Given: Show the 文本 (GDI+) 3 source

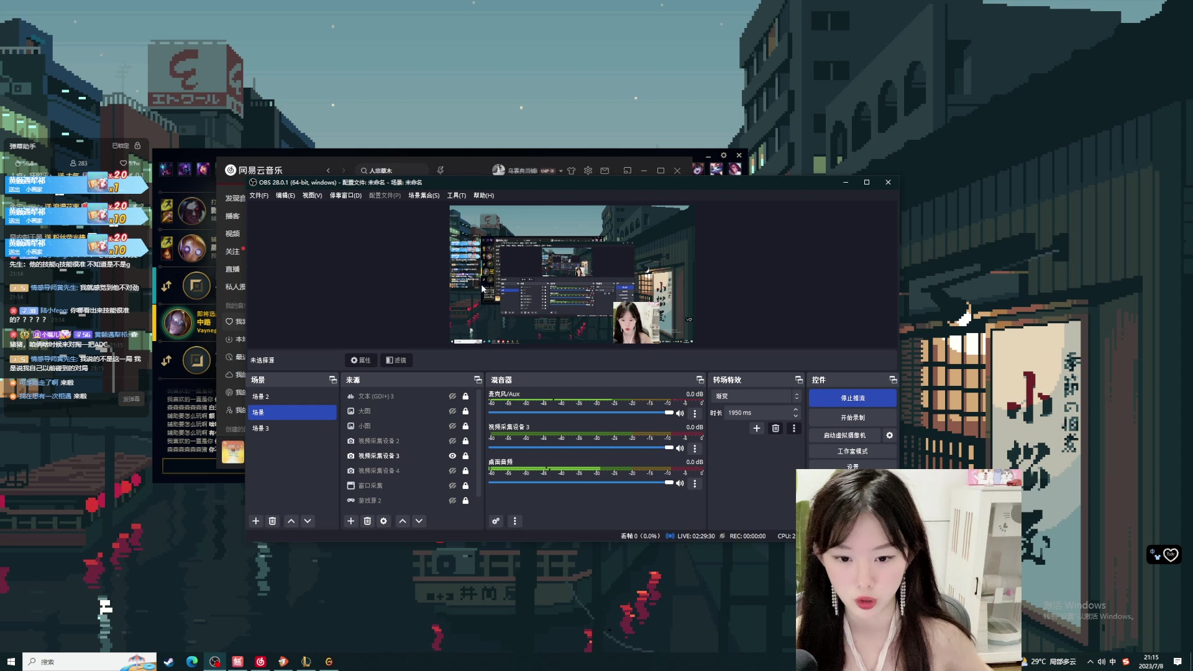Looking at the screenshot, I should [x=452, y=396].
